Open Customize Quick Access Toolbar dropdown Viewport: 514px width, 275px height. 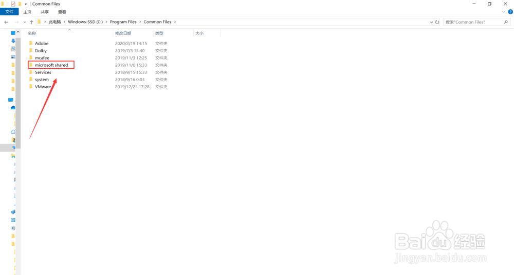[26, 4]
